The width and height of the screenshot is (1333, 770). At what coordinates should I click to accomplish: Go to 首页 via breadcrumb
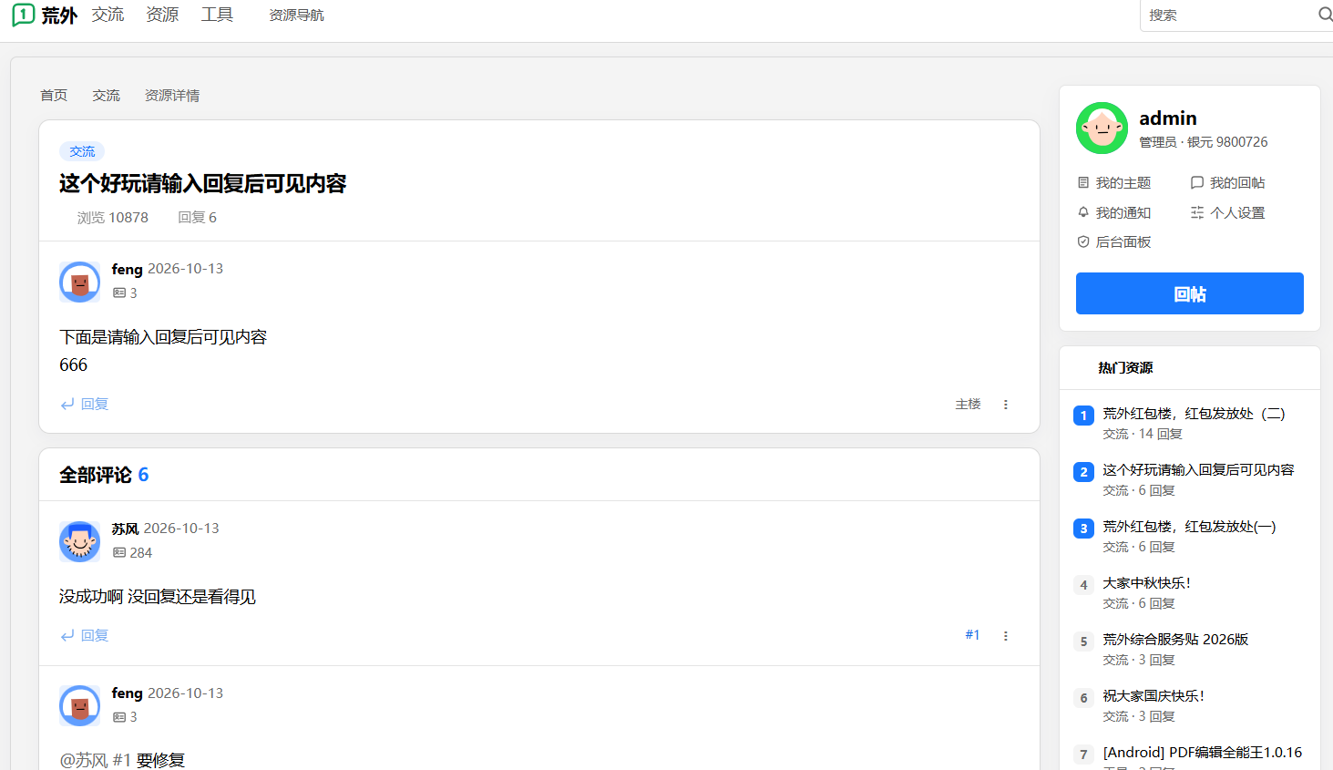(54, 96)
